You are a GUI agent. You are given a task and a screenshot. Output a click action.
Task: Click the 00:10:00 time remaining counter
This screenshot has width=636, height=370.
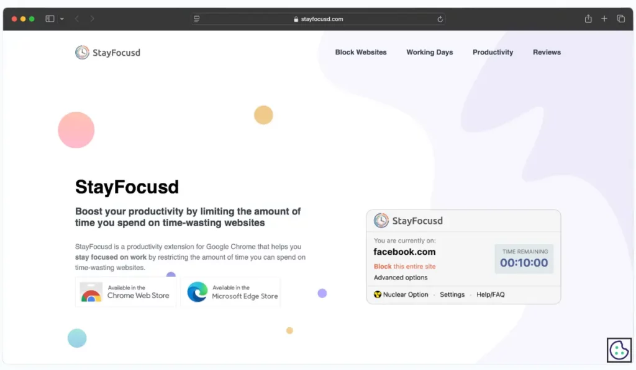pos(524,263)
